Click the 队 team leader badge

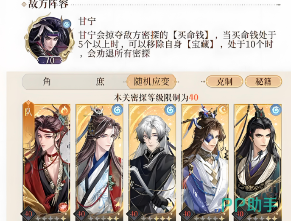click(x=28, y=111)
